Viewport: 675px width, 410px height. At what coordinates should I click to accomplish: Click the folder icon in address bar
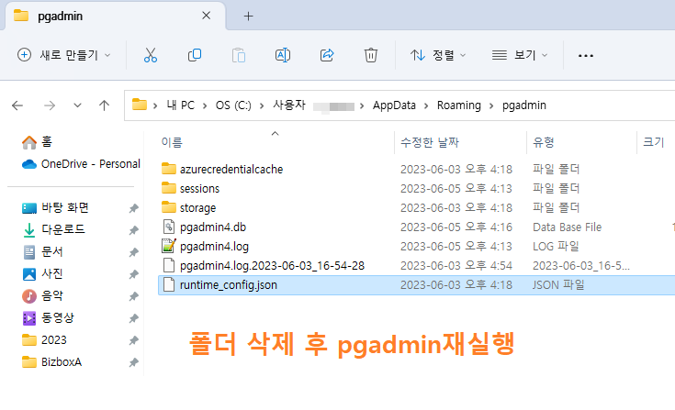tap(139, 105)
